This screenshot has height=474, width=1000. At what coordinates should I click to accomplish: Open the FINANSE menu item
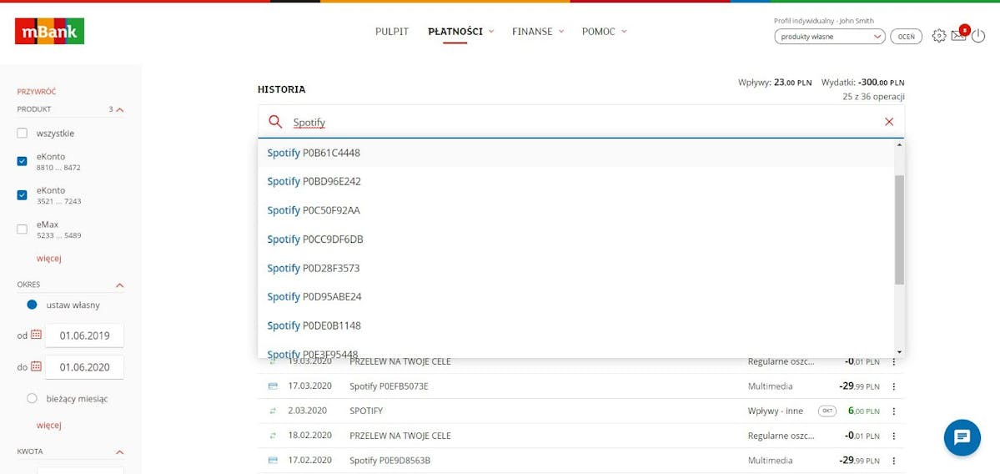coord(532,31)
